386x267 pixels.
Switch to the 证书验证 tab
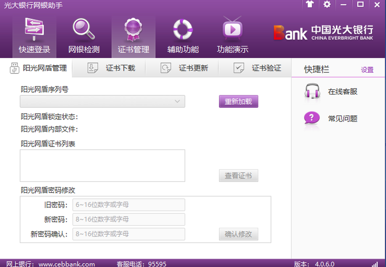coord(255,68)
